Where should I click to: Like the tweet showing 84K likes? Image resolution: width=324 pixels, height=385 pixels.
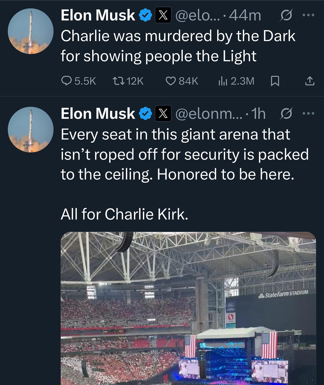170,81
